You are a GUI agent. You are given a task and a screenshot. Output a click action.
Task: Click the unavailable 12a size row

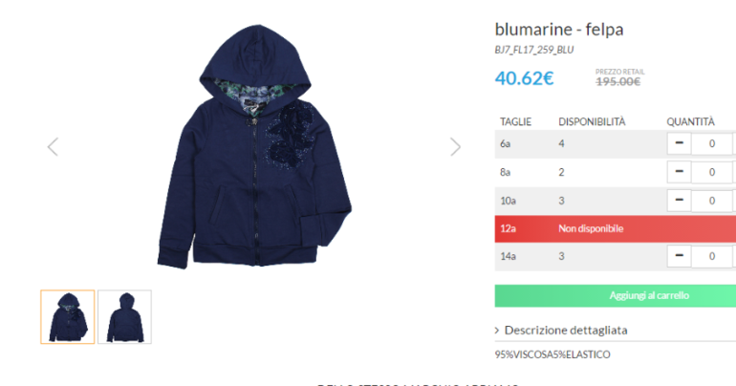pos(616,229)
